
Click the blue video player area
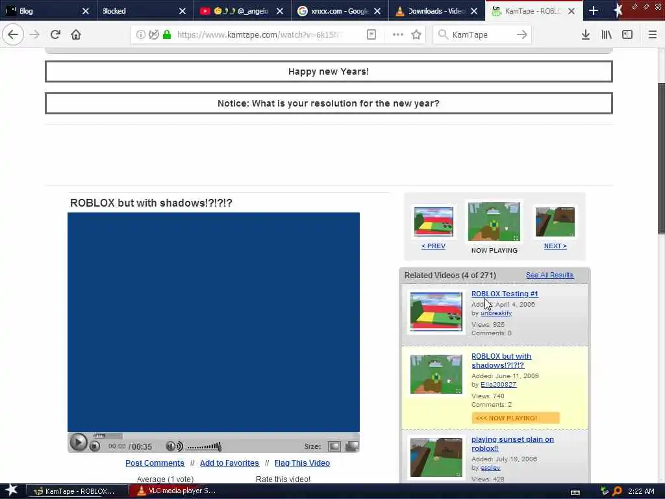click(213, 322)
